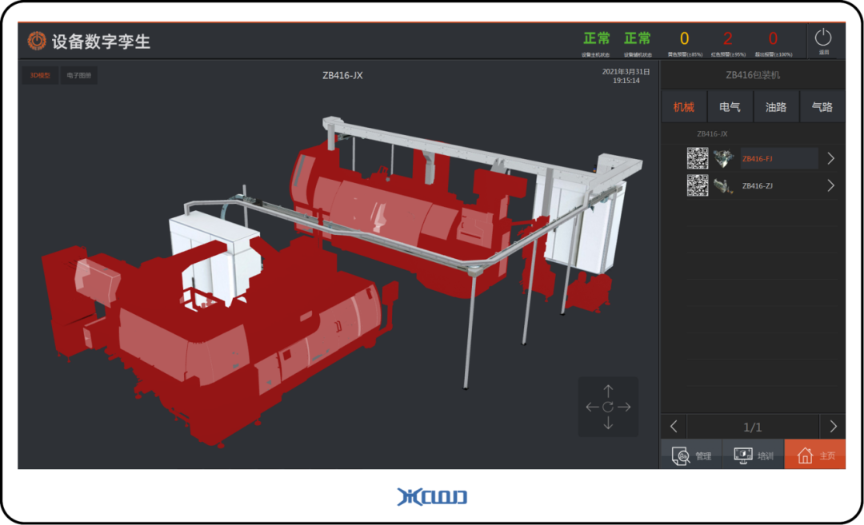Switch to 电子图册 view mode
Screen dimensions: 864x525
pyautogui.click(x=78, y=76)
